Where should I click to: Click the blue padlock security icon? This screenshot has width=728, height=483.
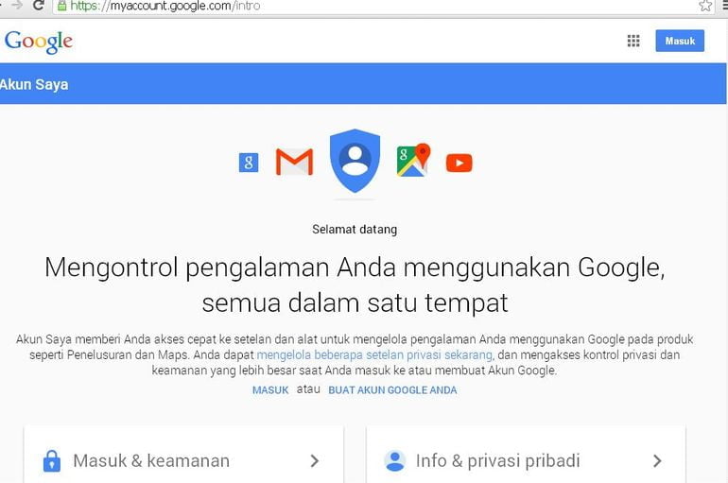coord(52,460)
